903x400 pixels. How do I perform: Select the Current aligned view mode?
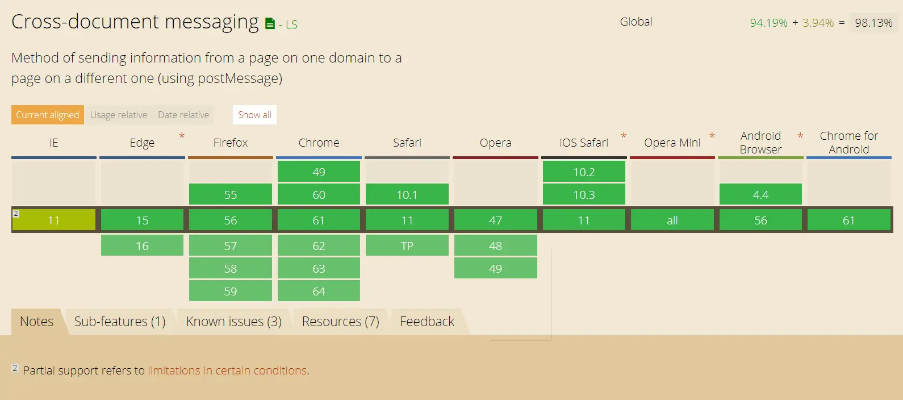coord(48,115)
